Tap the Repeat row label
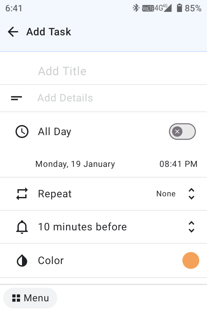 pos(55,194)
